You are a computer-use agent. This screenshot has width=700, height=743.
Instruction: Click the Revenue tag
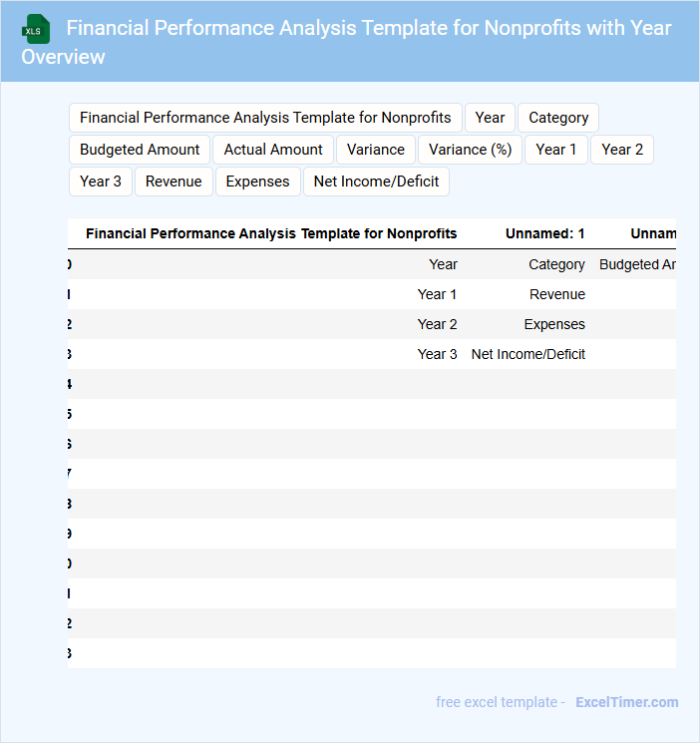pos(174,182)
